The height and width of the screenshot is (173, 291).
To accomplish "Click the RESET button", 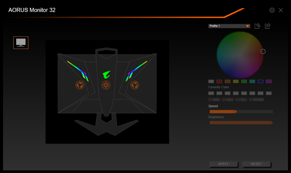I will tap(256, 164).
